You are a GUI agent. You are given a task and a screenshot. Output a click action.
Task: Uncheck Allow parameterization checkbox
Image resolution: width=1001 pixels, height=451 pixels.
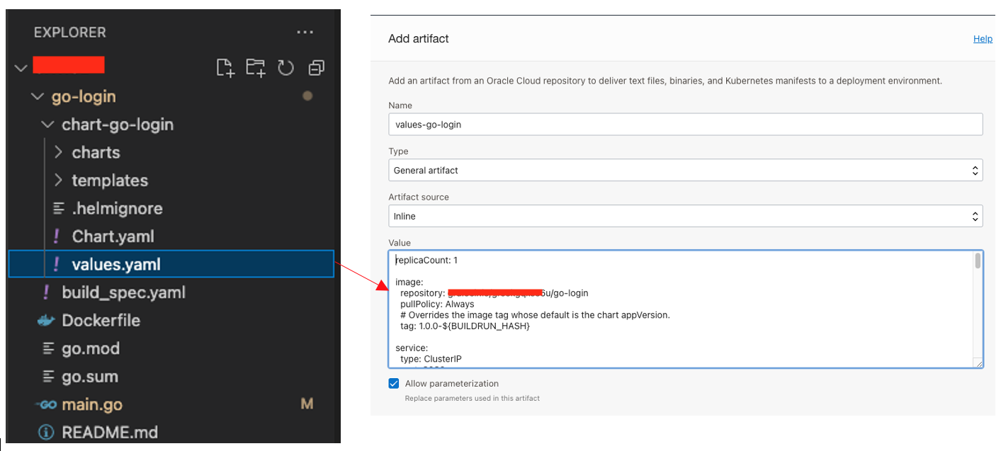394,384
